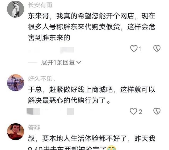Tap the comment starting with 于总，赶紧做好线上商城
169x150 pixels.
92,95
